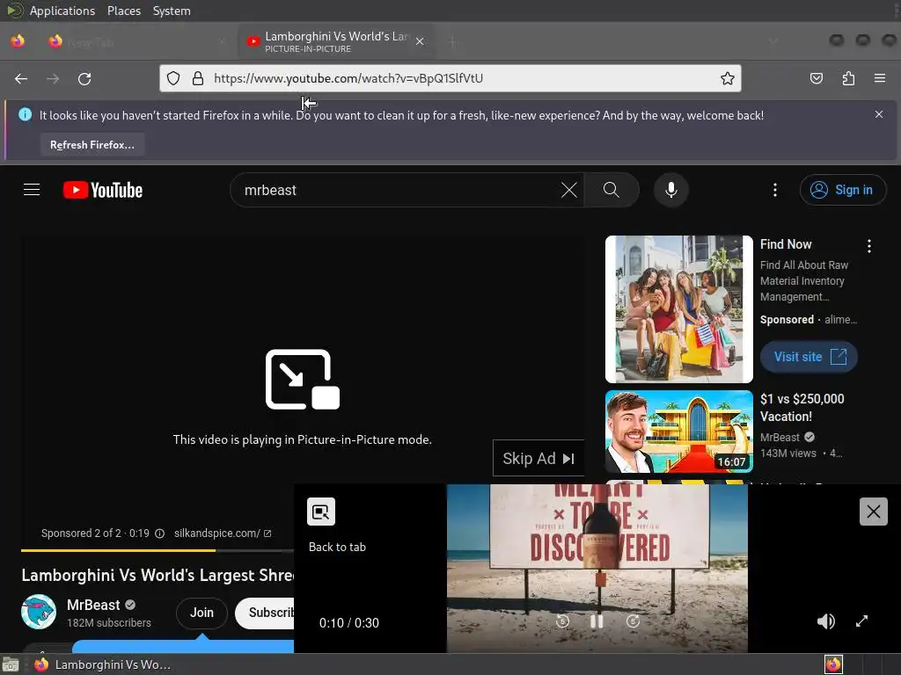This screenshot has width=901, height=675.
Task: Toggle fullscreen for the Picture-in-Picture window
Action: [x=861, y=621]
